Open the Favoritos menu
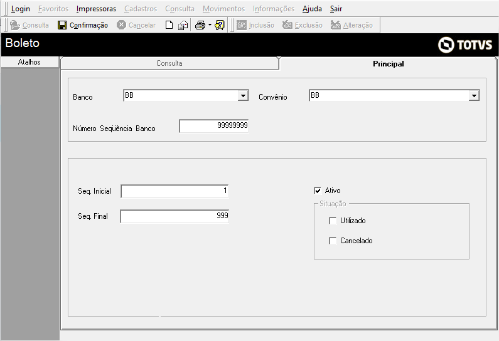 click(53, 9)
